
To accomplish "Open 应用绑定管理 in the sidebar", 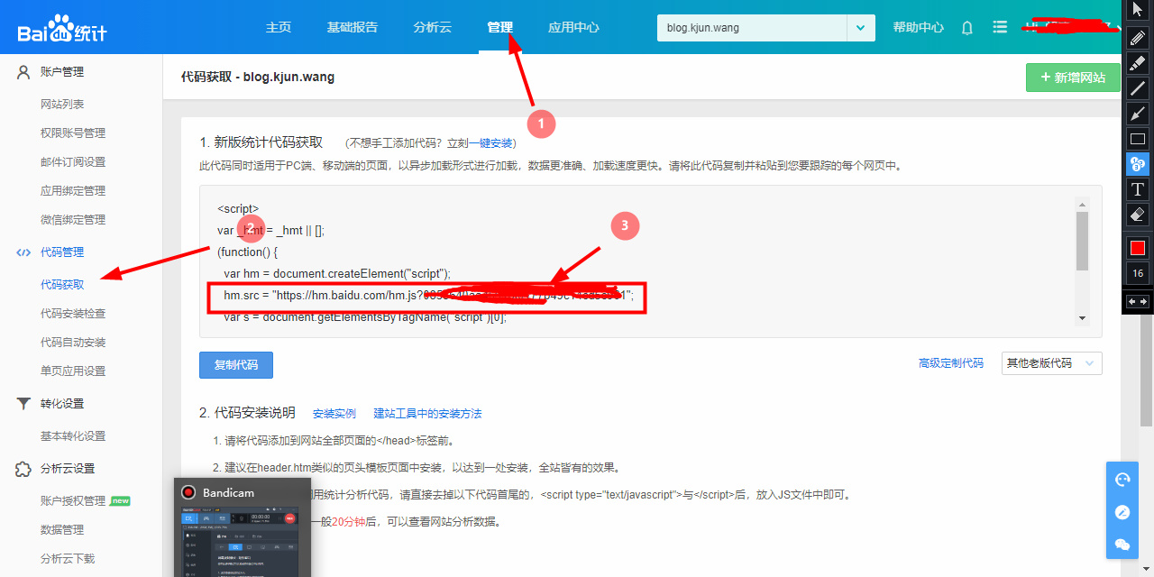I will click(73, 191).
